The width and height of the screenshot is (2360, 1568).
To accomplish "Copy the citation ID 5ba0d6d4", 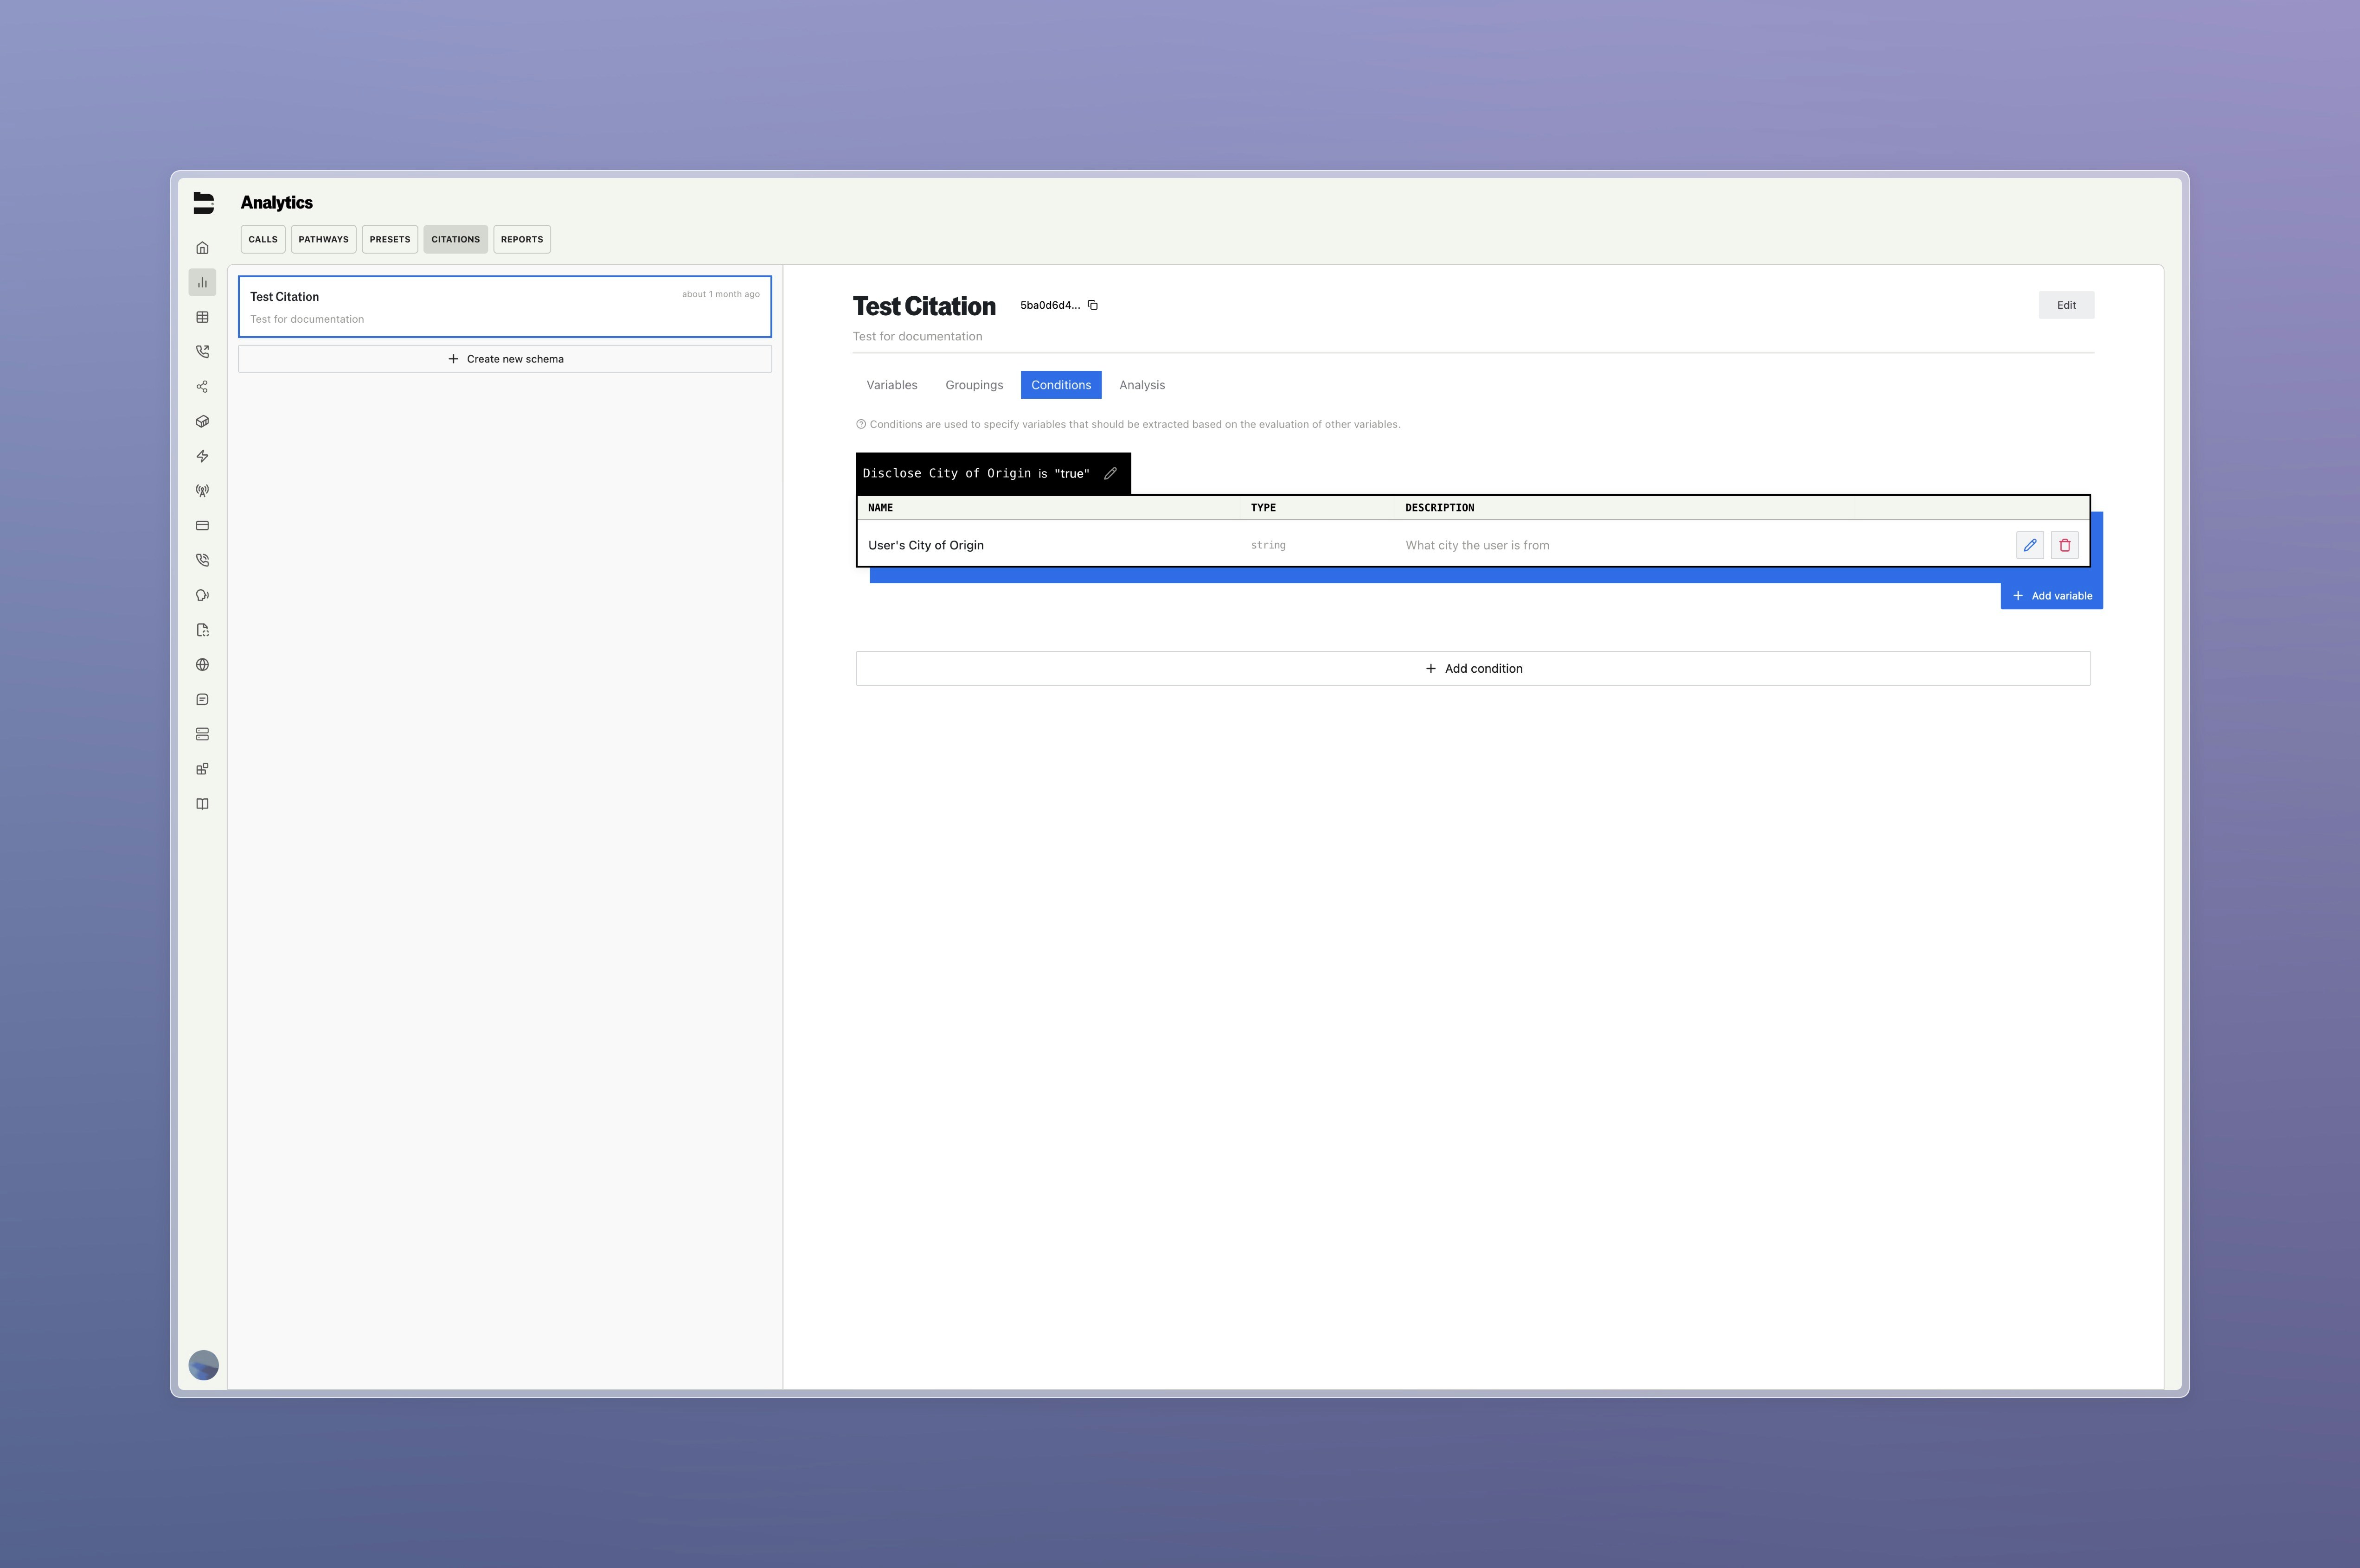I will tap(1092, 305).
